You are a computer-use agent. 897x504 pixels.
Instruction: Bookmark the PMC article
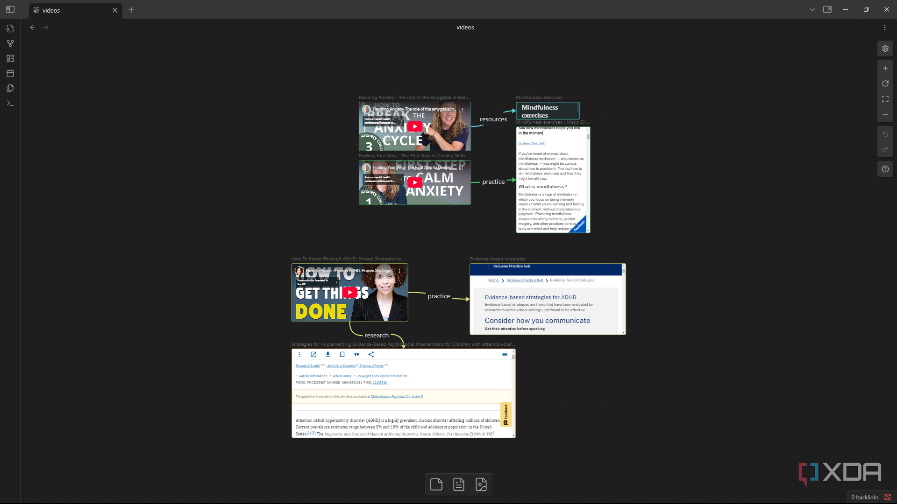coord(342,355)
